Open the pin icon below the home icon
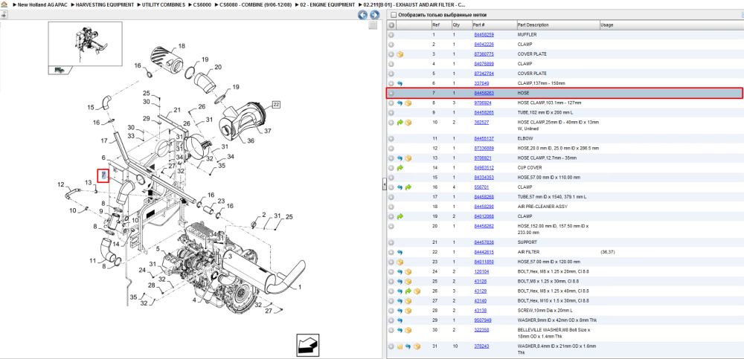Screen dimensions: 744x359 click(x=3, y=15)
